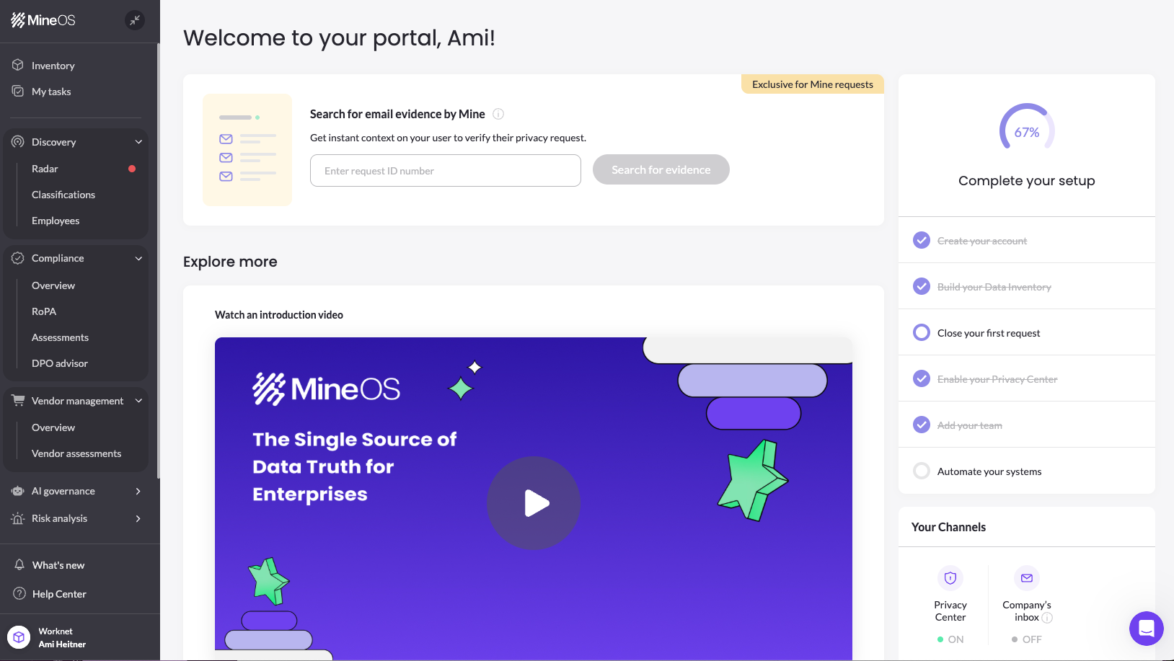Click the sidebar scrollbar
The height and width of the screenshot is (661, 1174).
[x=158, y=260]
